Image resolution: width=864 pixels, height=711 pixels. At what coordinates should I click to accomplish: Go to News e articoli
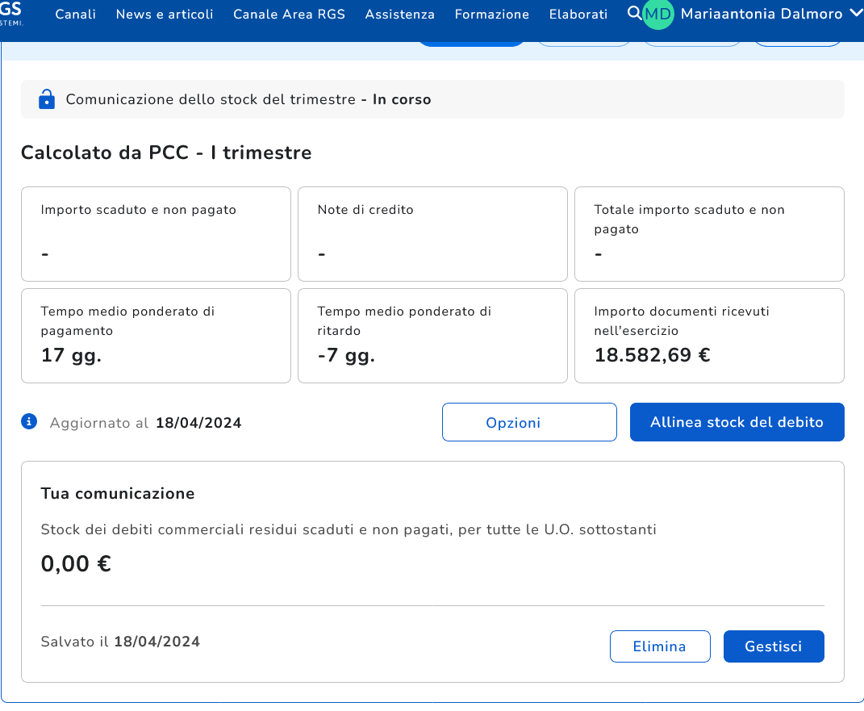pos(165,15)
